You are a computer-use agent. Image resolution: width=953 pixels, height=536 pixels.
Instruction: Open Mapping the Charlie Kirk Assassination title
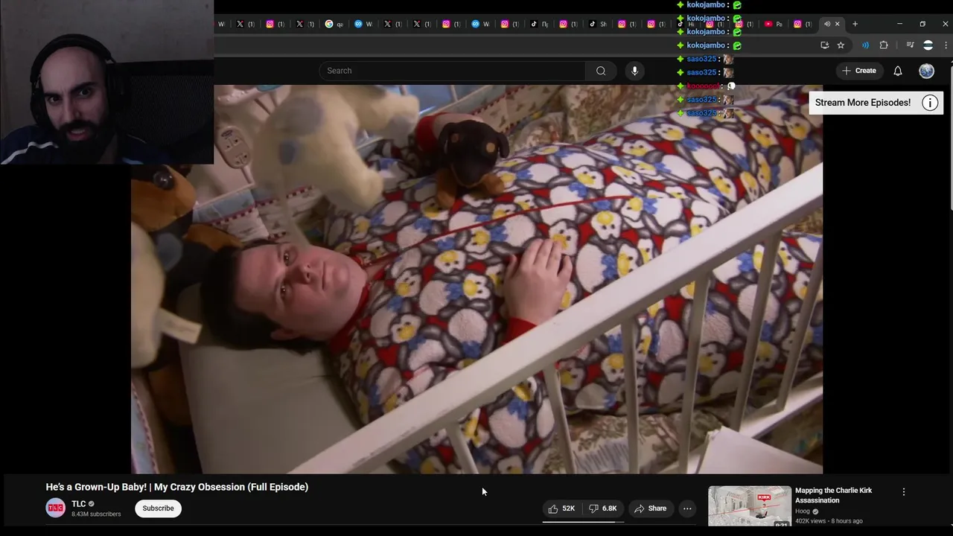pos(833,495)
